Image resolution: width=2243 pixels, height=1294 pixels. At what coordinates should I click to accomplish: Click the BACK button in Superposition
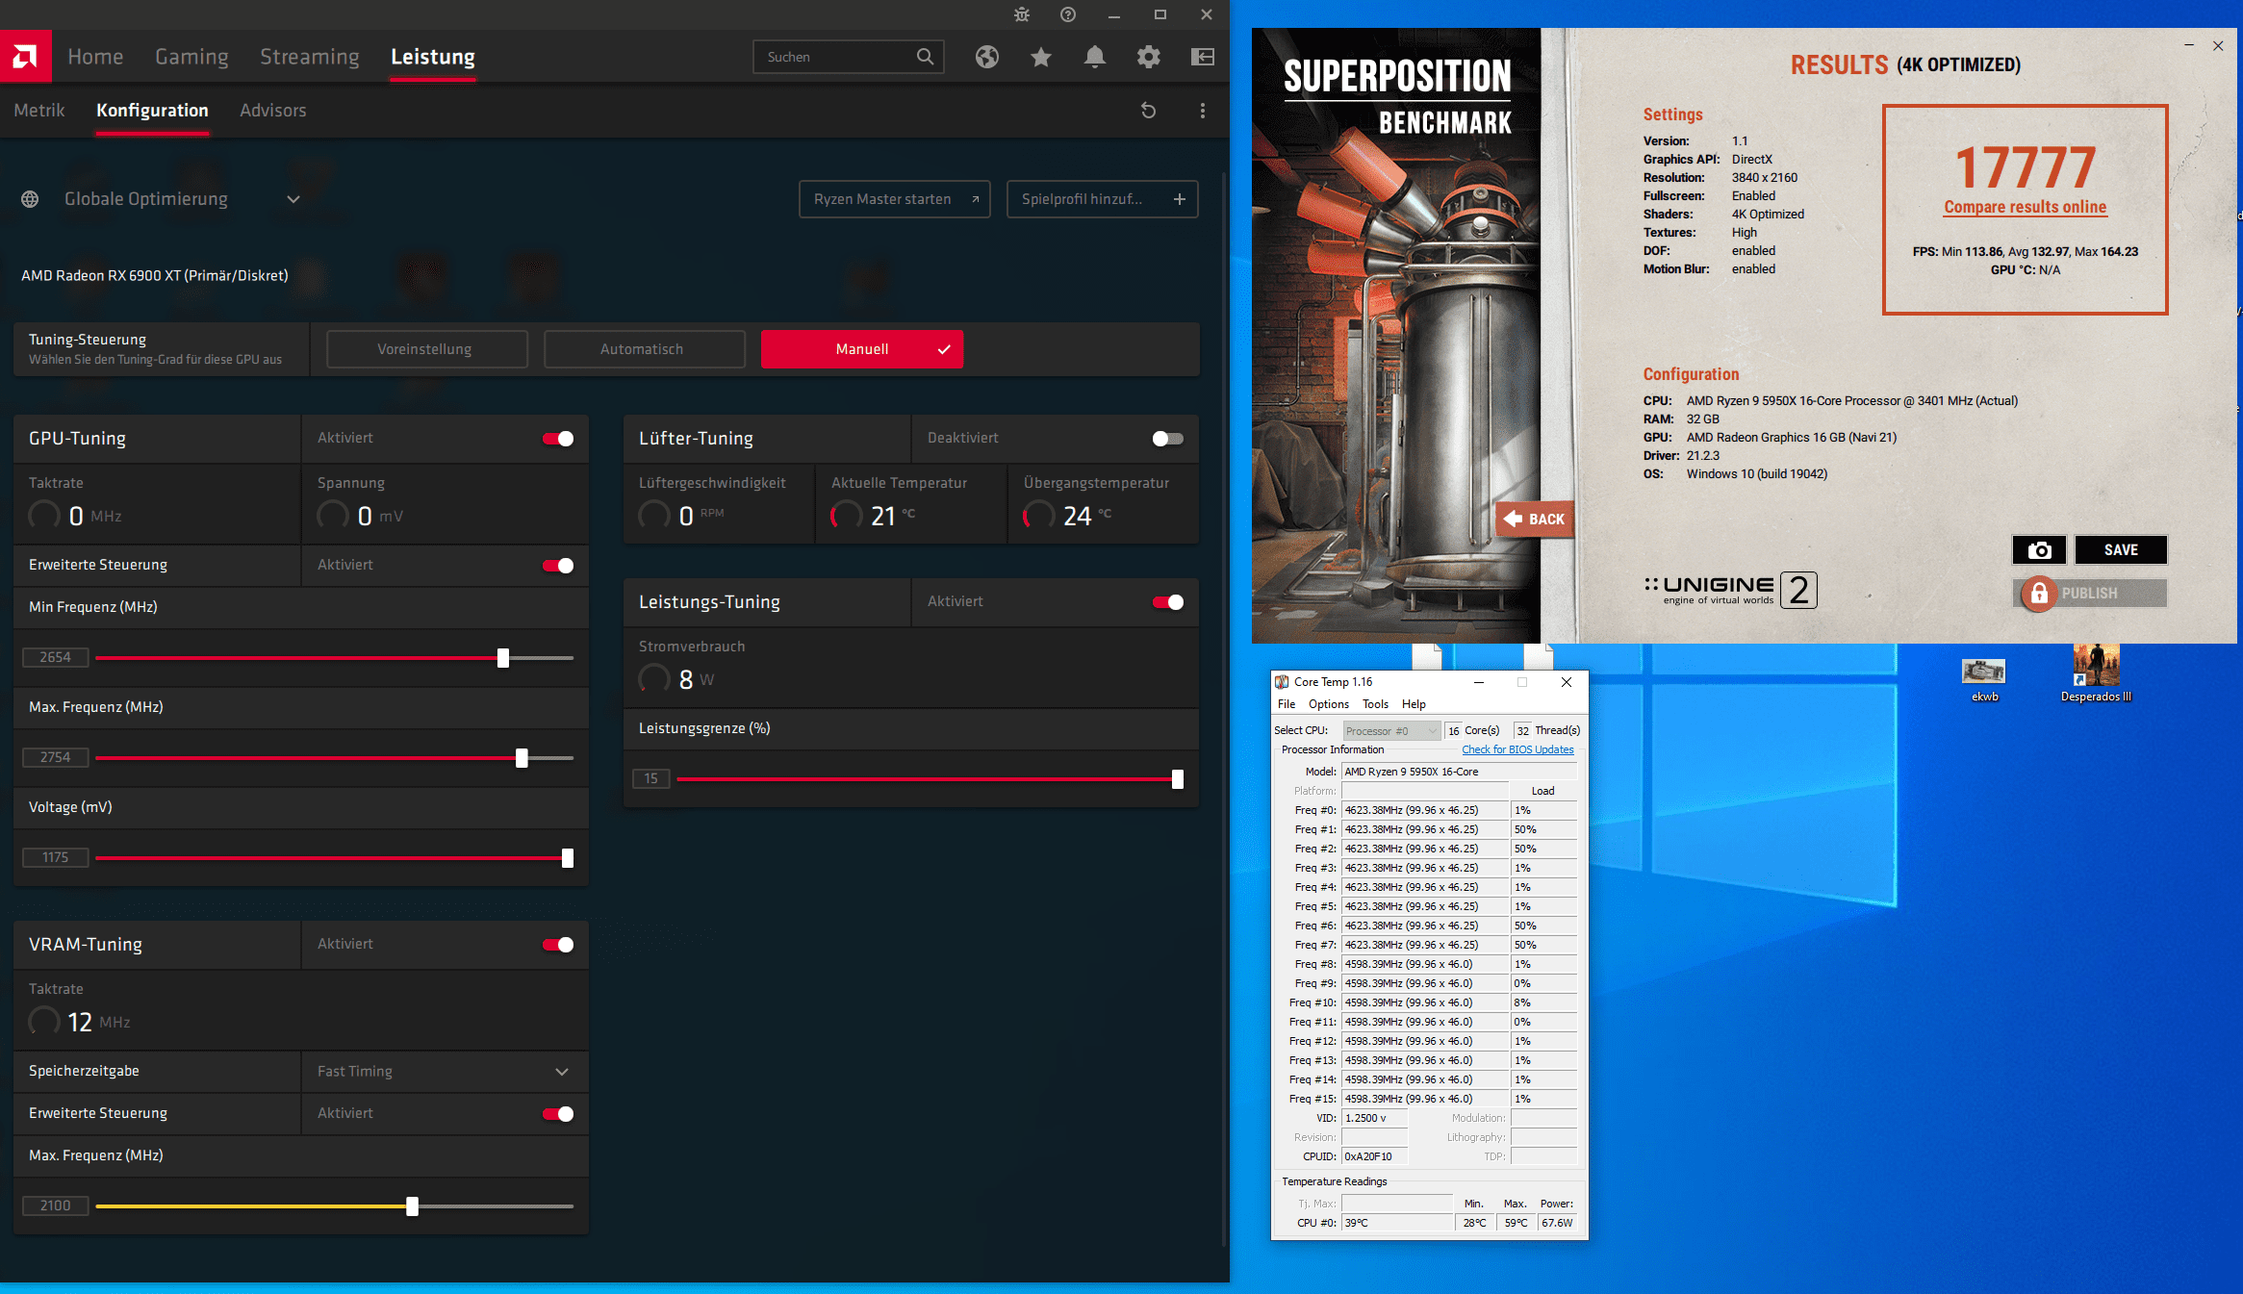pyautogui.click(x=1535, y=519)
